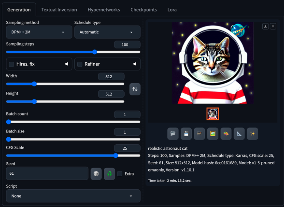Reuse last seed with recycle icon
284x207 pixels.
click(x=110, y=174)
